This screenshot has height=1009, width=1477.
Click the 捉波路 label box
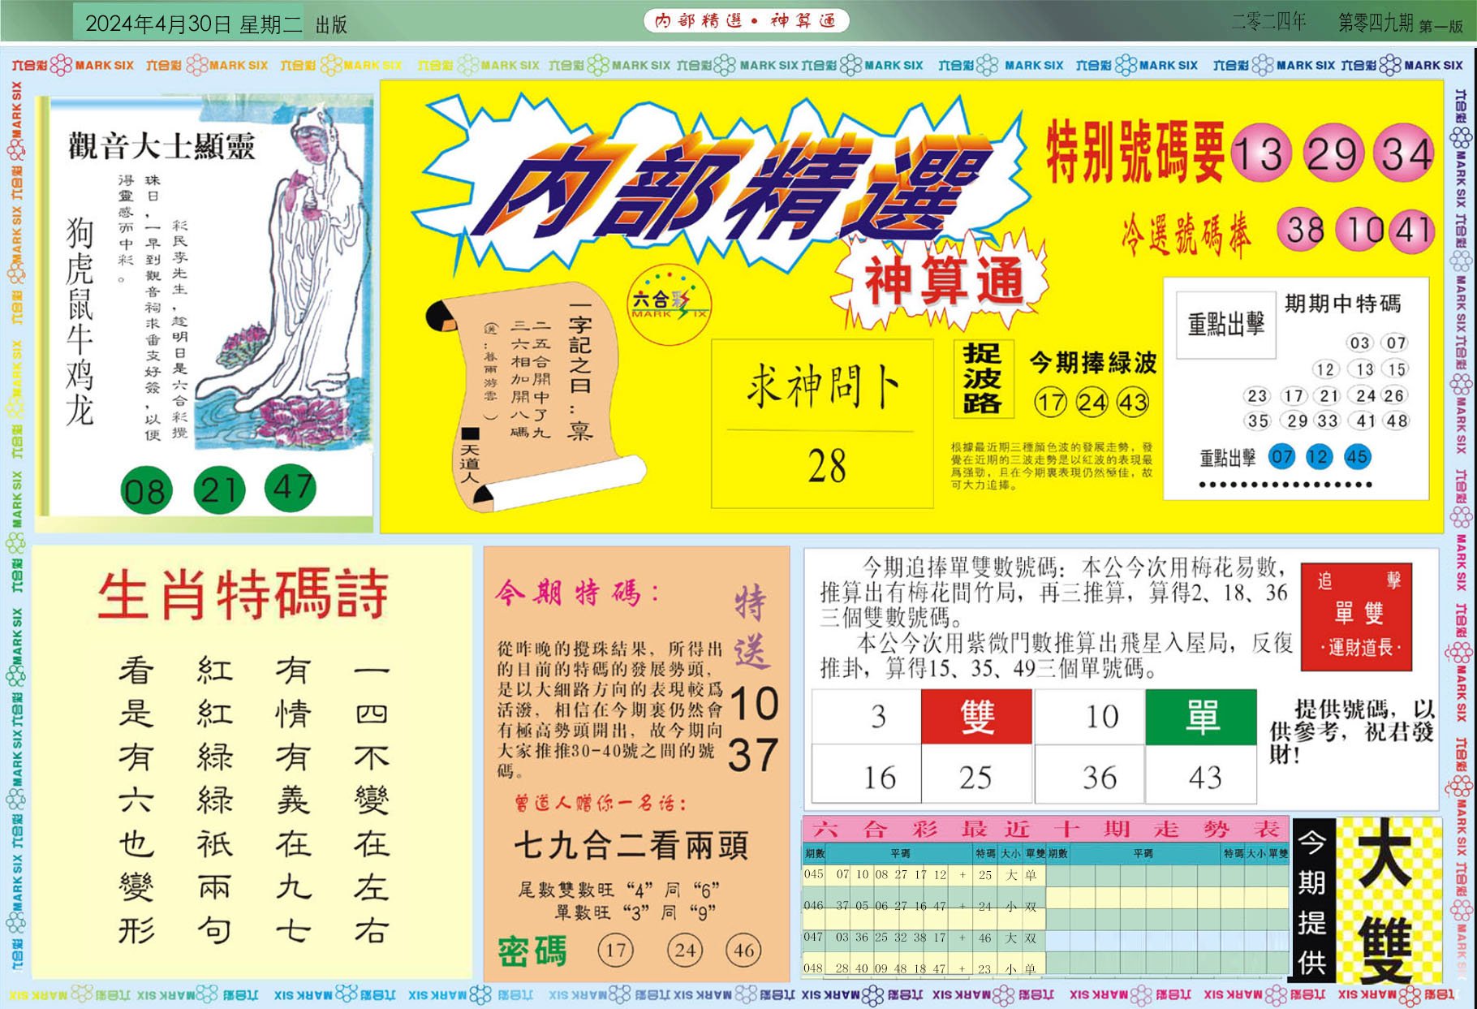point(982,378)
